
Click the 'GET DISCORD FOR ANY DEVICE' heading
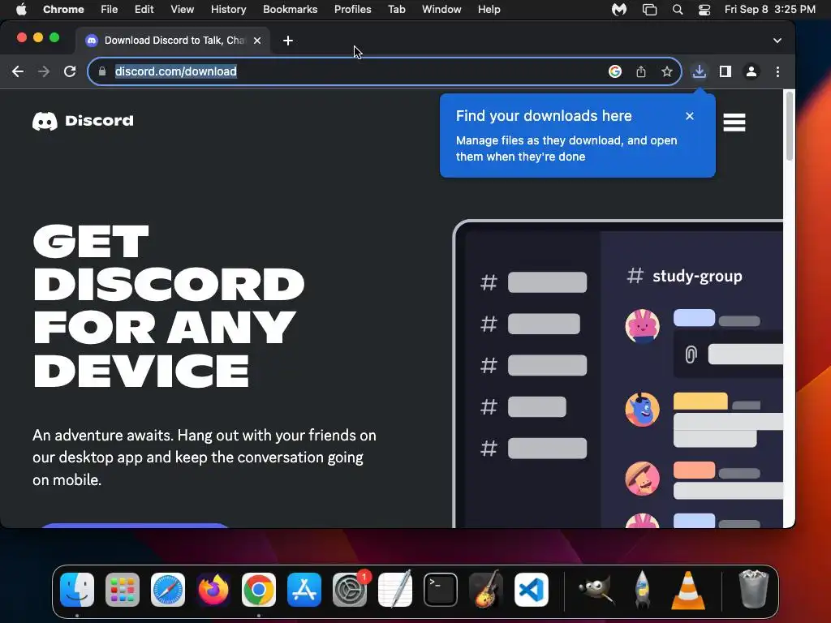169,306
